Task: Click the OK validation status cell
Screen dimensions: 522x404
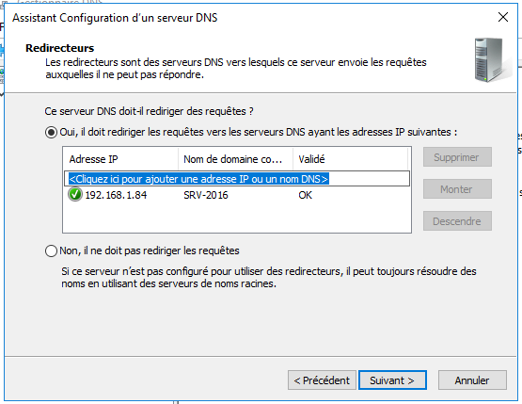Action: (306, 195)
